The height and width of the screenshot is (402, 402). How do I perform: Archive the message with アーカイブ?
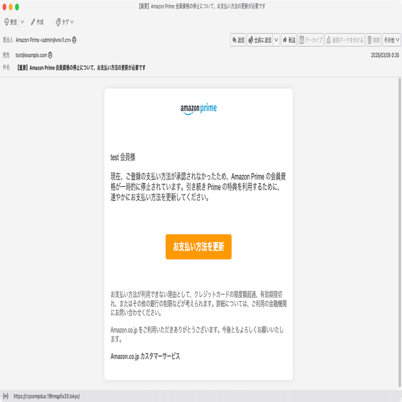click(311, 40)
